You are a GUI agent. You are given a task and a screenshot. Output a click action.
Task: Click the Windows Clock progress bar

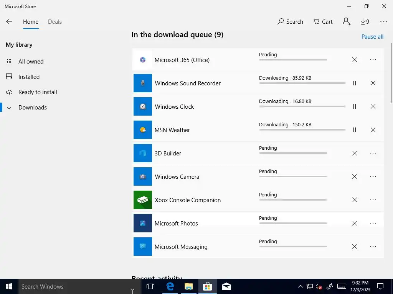pyautogui.click(x=302, y=106)
